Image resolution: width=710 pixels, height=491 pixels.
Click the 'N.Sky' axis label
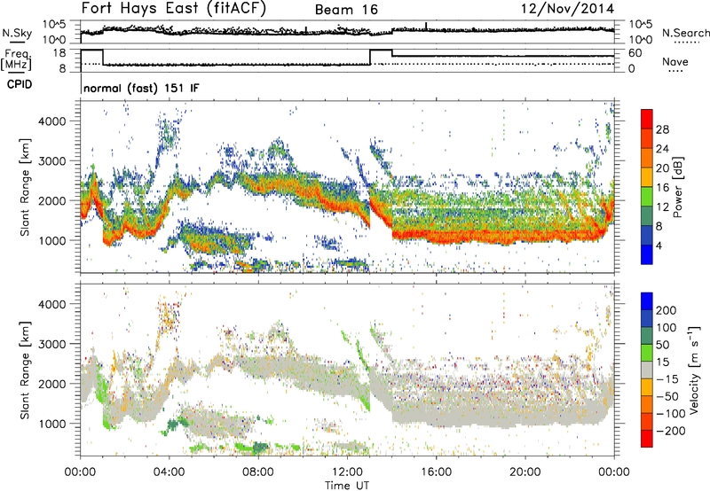point(17,33)
